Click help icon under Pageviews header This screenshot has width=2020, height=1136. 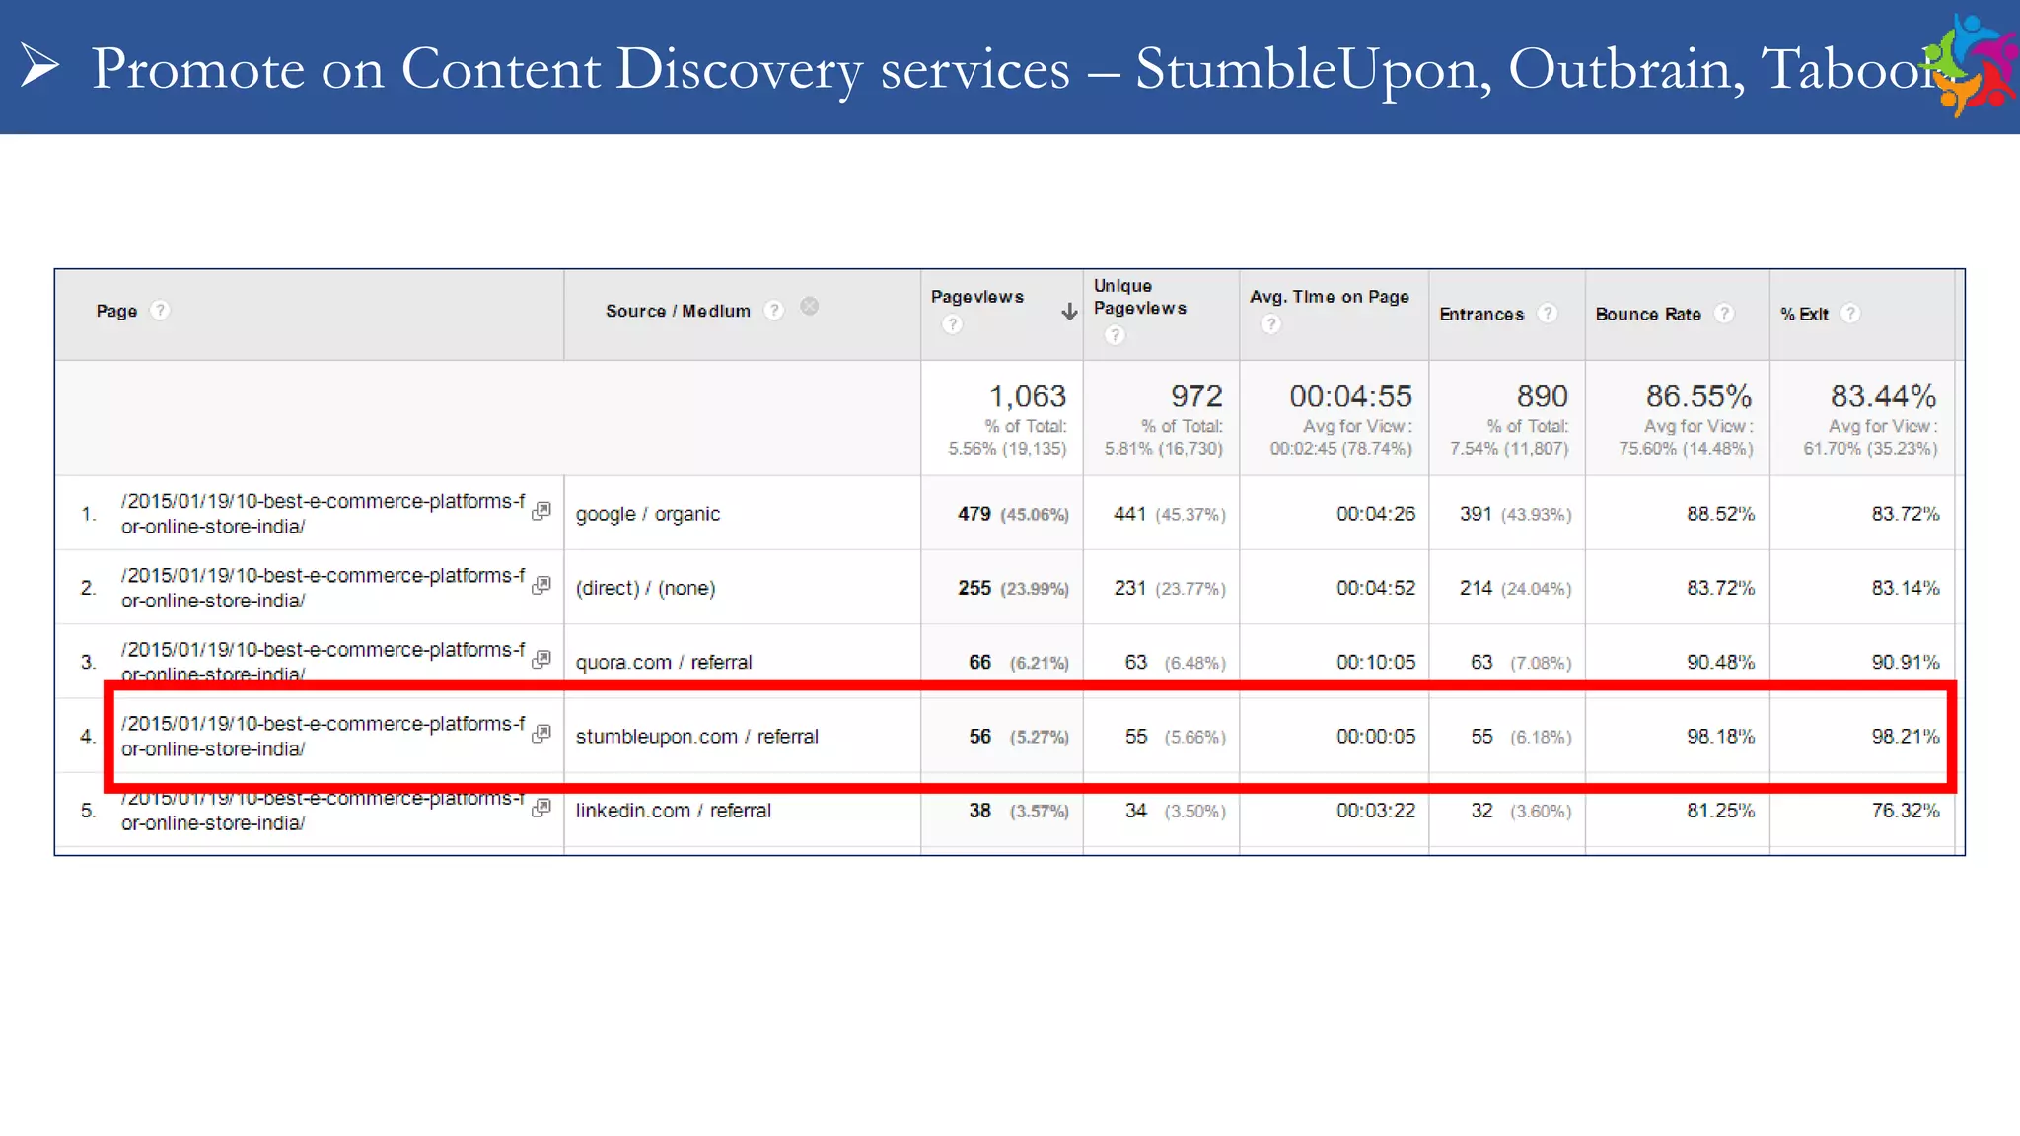click(952, 324)
